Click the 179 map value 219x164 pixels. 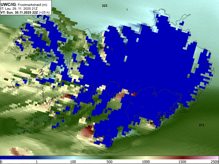[x=85, y=51]
